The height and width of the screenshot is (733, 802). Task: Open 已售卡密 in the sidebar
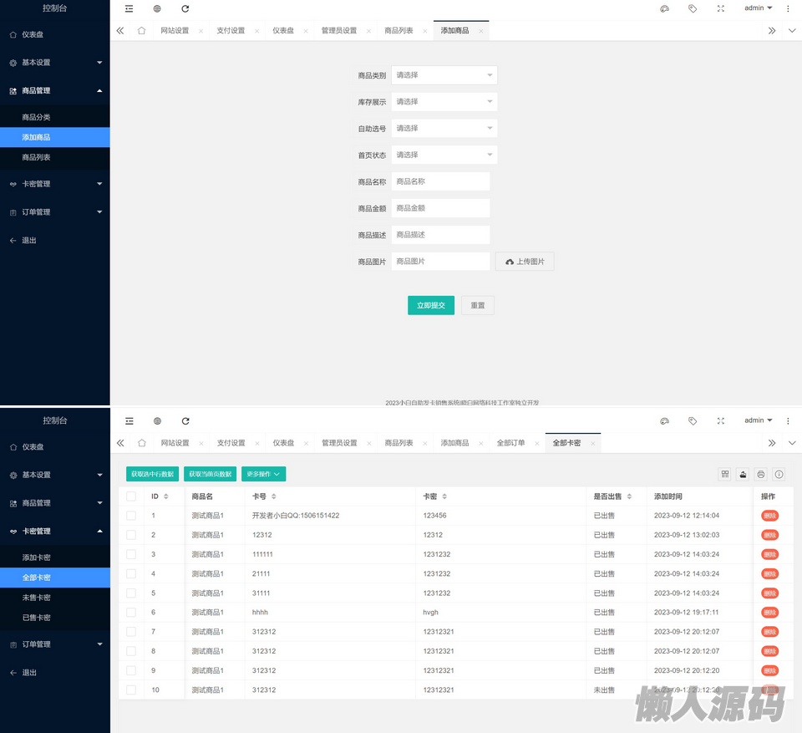click(x=55, y=618)
